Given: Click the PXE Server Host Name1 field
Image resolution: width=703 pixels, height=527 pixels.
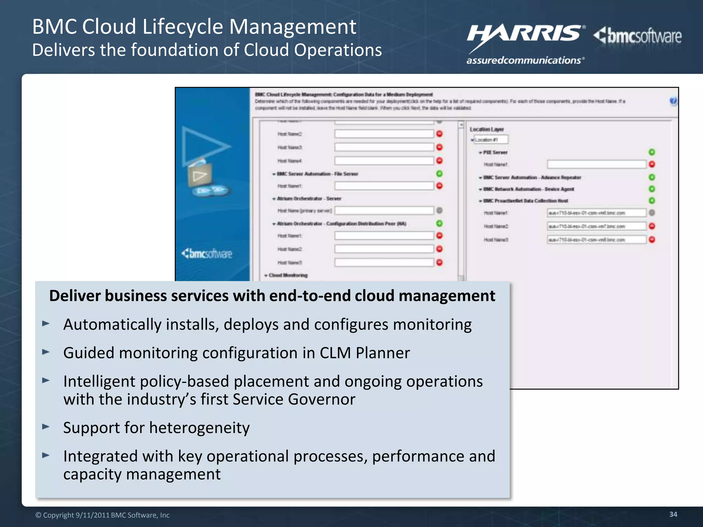Looking at the screenshot, I should (596, 164).
